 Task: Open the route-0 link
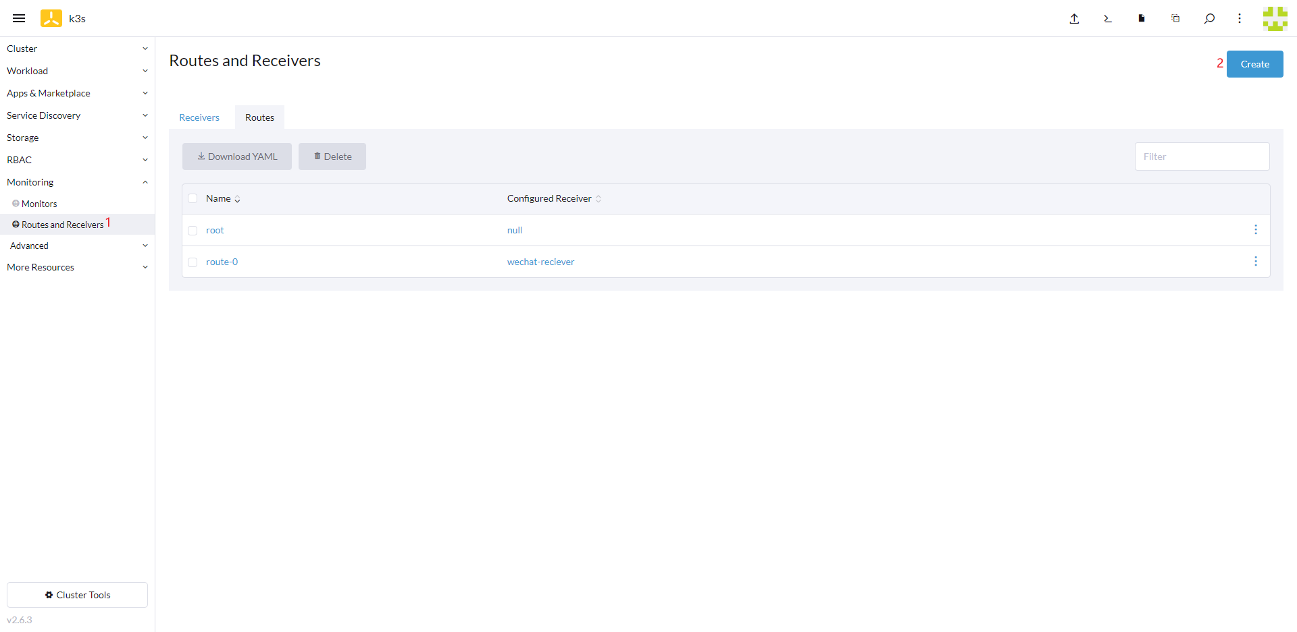point(222,262)
